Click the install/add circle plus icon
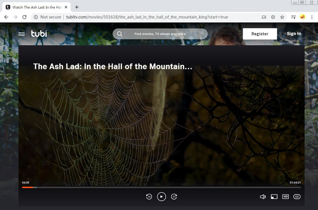Viewport: 318px width, 210px height. coord(273,17)
